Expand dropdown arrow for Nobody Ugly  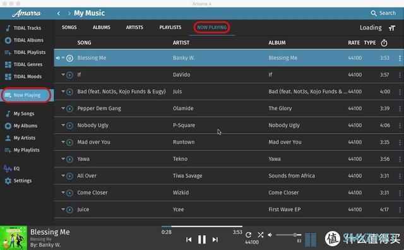coord(63,125)
